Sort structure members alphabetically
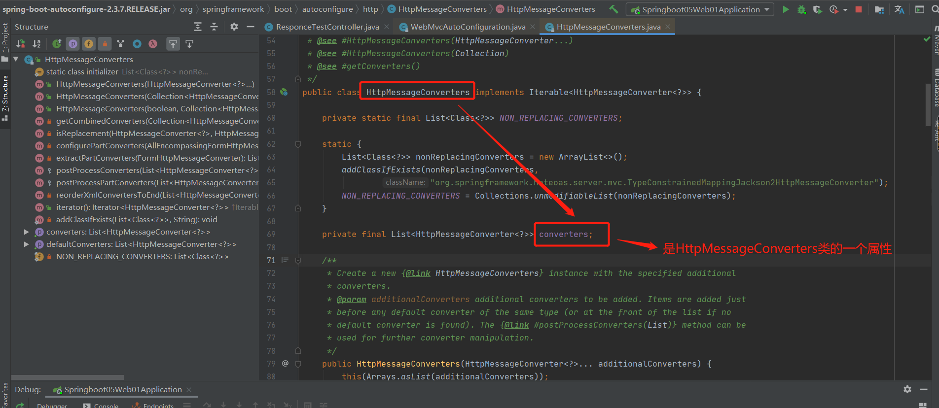Image resolution: width=939 pixels, height=408 pixels. point(36,44)
